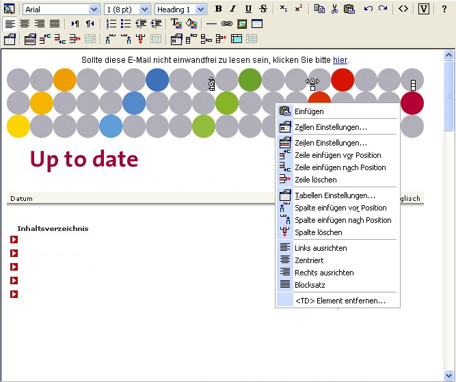Toggle italic formatting

[x=233, y=9]
